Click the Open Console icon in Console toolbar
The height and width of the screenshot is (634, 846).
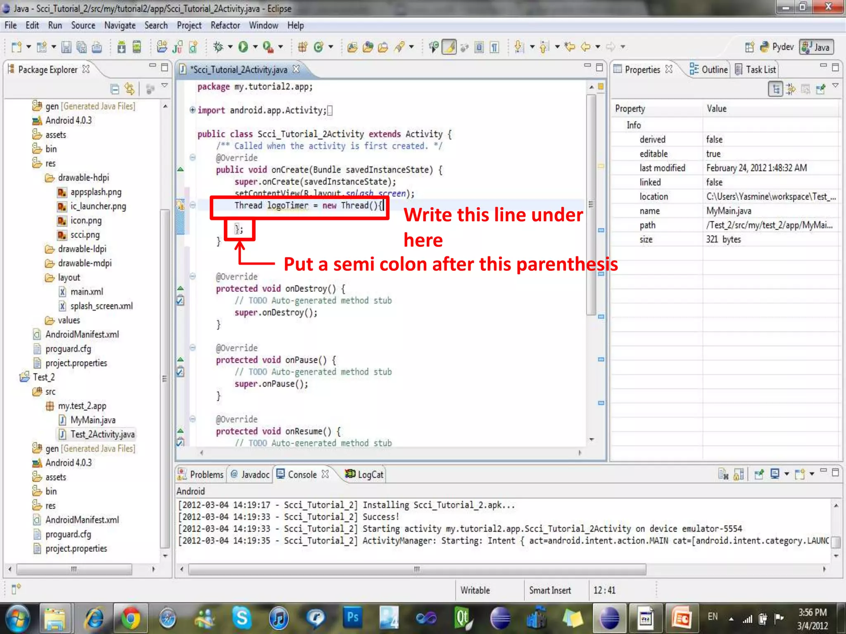tap(800, 474)
